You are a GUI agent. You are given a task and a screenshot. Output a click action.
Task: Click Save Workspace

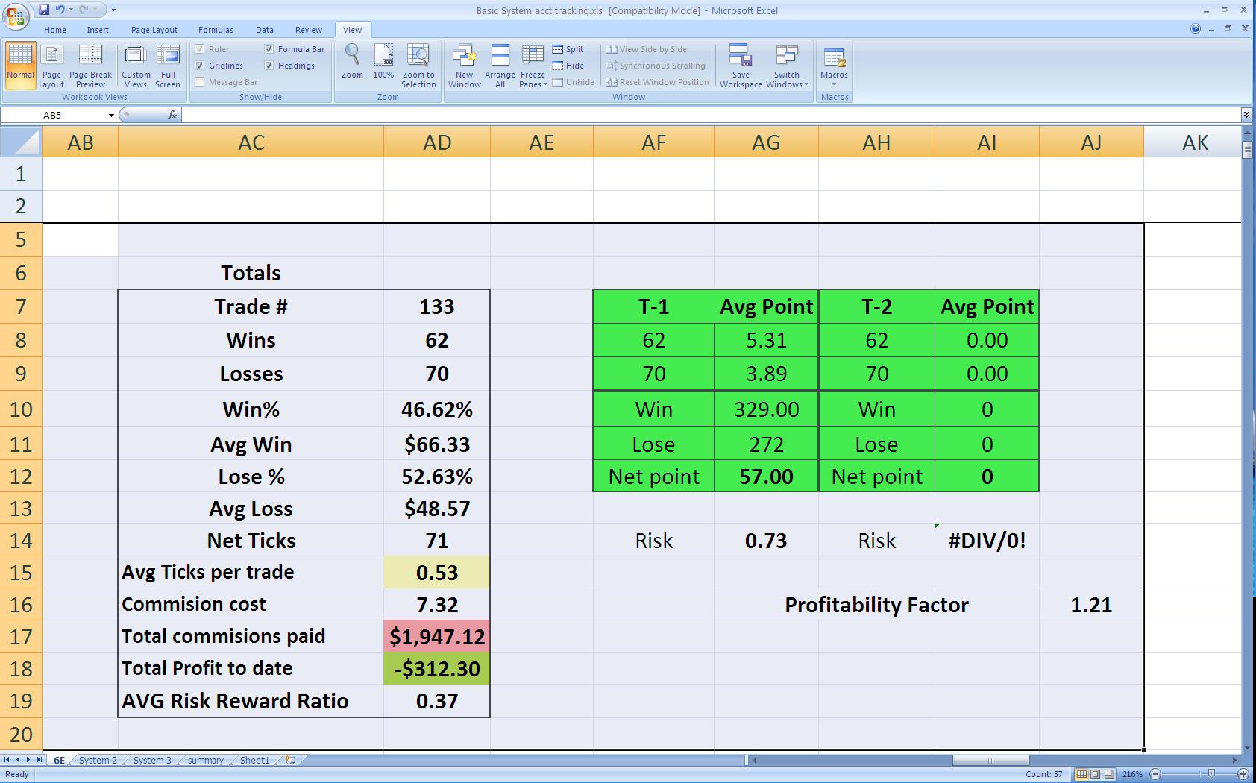[741, 66]
